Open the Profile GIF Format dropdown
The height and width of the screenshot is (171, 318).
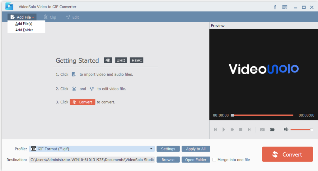point(92,149)
